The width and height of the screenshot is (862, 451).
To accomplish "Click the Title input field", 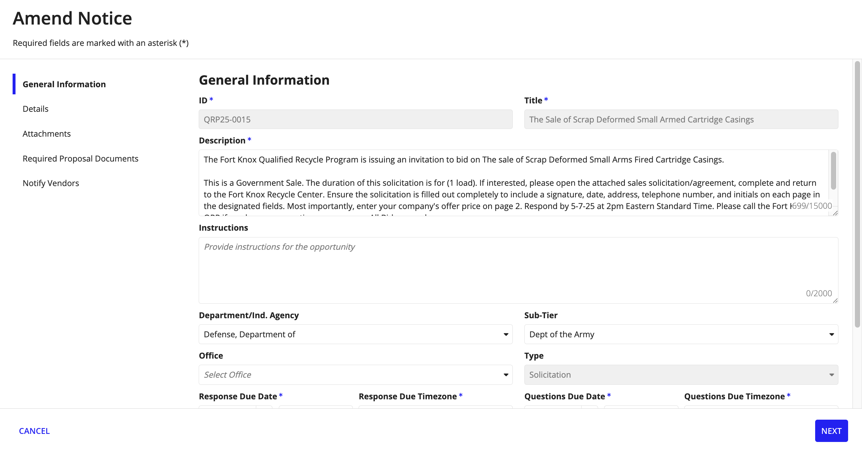I will [681, 119].
